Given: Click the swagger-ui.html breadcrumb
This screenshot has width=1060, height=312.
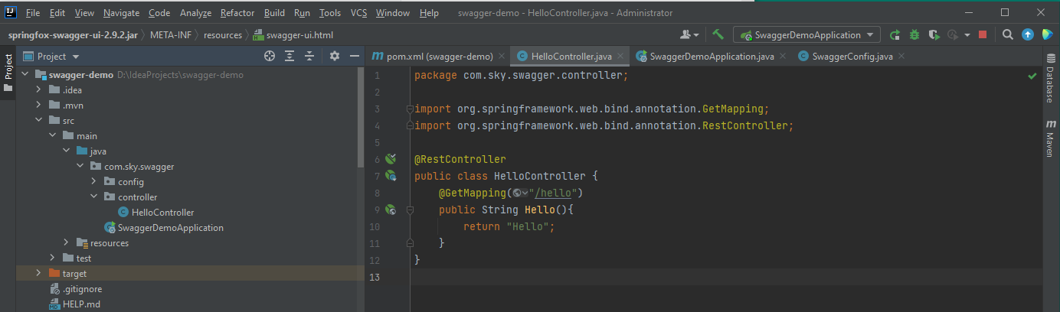Looking at the screenshot, I should pyautogui.click(x=288, y=35).
